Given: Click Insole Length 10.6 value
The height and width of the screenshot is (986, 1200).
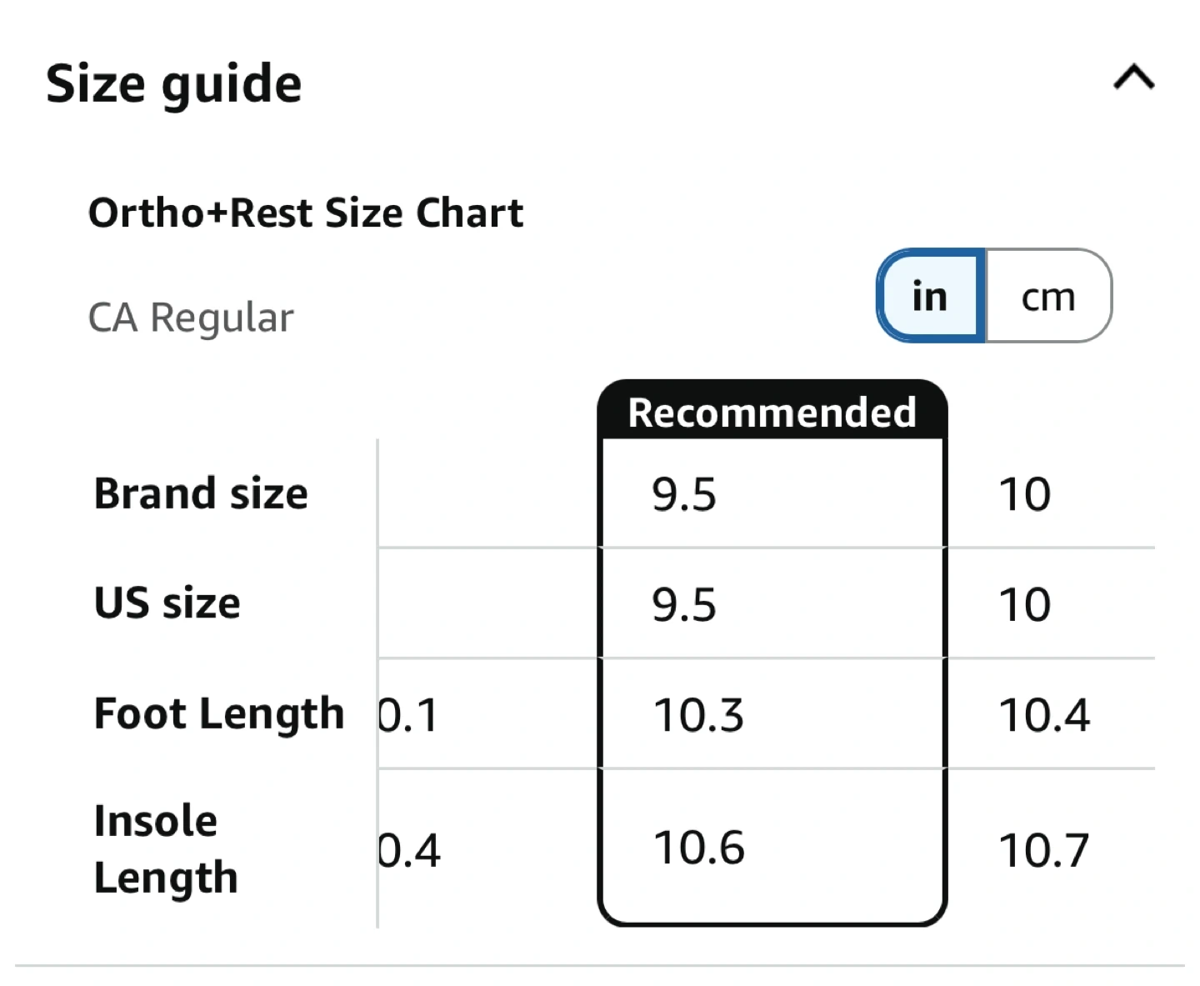Looking at the screenshot, I should point(698,848).
